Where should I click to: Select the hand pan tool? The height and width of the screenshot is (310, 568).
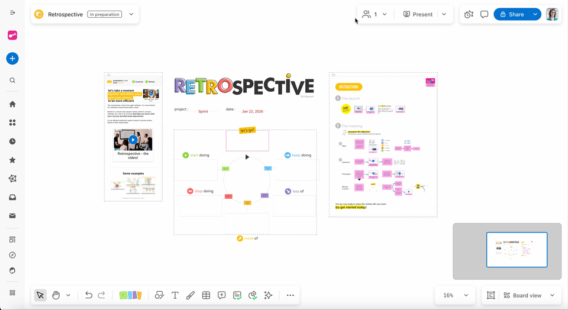pyautogui.click(x=56, y=296)
